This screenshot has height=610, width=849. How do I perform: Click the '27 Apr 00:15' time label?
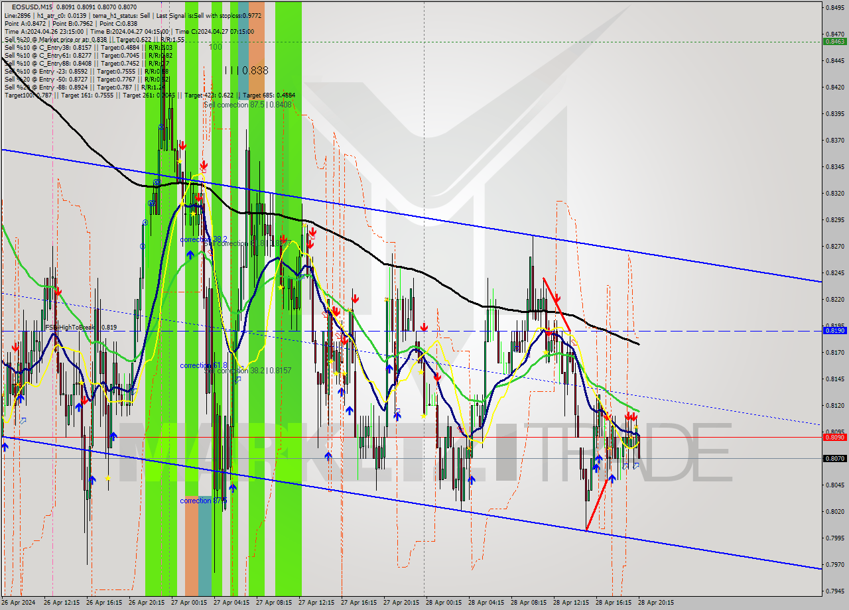[x=189, y=603]
